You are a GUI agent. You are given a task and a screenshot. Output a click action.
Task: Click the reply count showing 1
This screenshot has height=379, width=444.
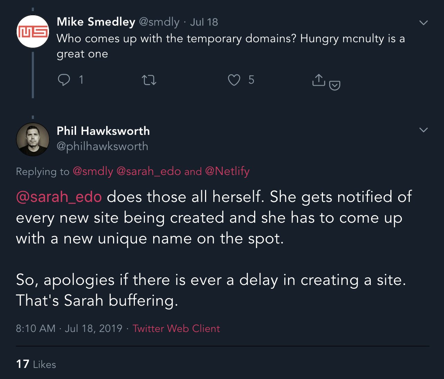(x=81, y=80)
